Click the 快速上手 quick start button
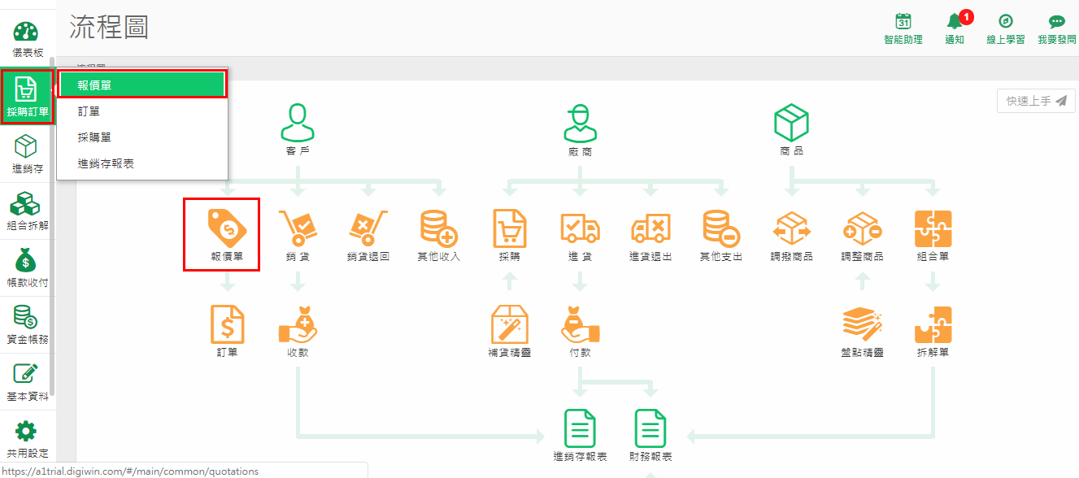 tap(1036, 101)
